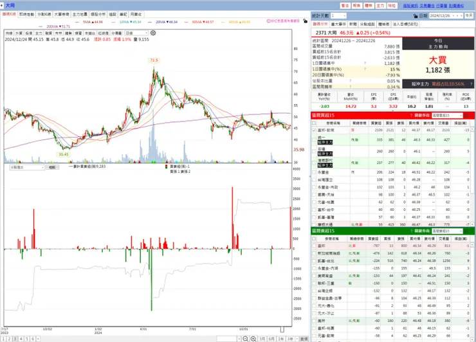
Task: Toggle the 外資 indicator button
Action: click(19, 33)
